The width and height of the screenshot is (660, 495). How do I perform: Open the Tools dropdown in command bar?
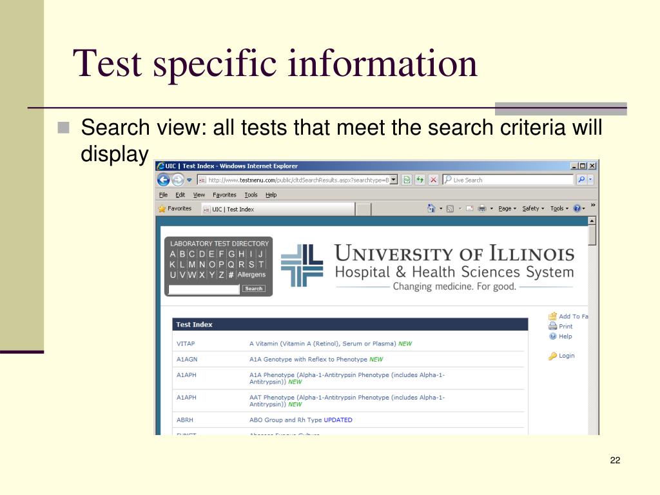coord(559,208)
